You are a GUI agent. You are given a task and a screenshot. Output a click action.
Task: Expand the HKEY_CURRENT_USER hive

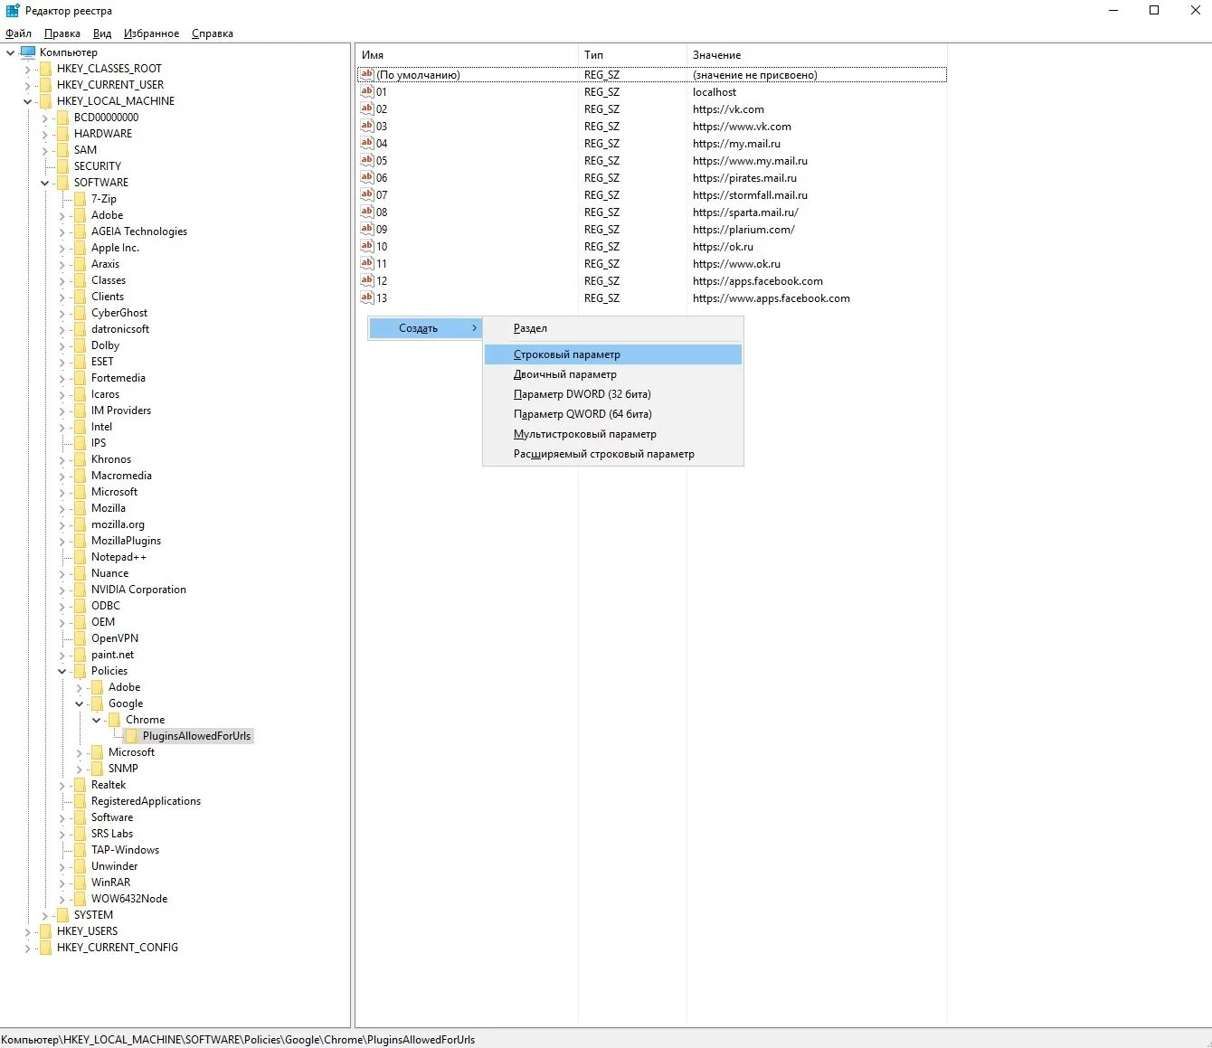pos(27,85)
